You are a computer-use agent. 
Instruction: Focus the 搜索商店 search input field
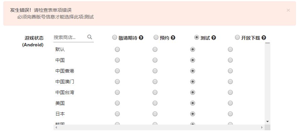(70, 37)
